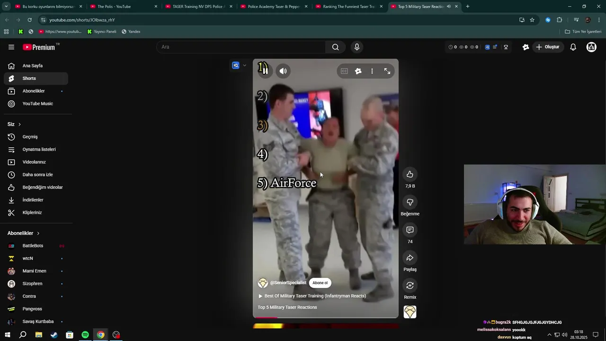Open the comments panel showing 74
This screenshot has height=341, width=606.
(x=410, y=230)
